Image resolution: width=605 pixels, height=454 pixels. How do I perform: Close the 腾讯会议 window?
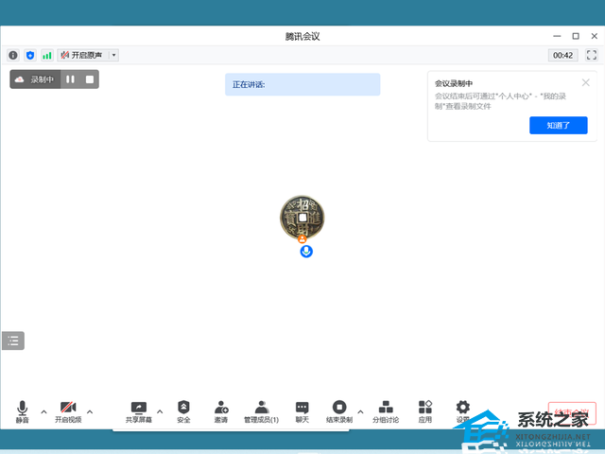pos(595,36)
